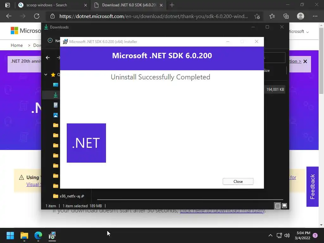This screenshot has height=243, width=324.
Task: Open a new browser tab
Action: coord(172,5)
